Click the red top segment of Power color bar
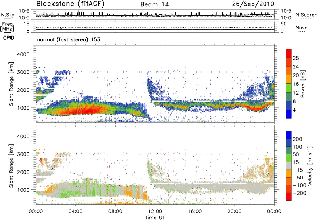 click(x=289, y=53)
